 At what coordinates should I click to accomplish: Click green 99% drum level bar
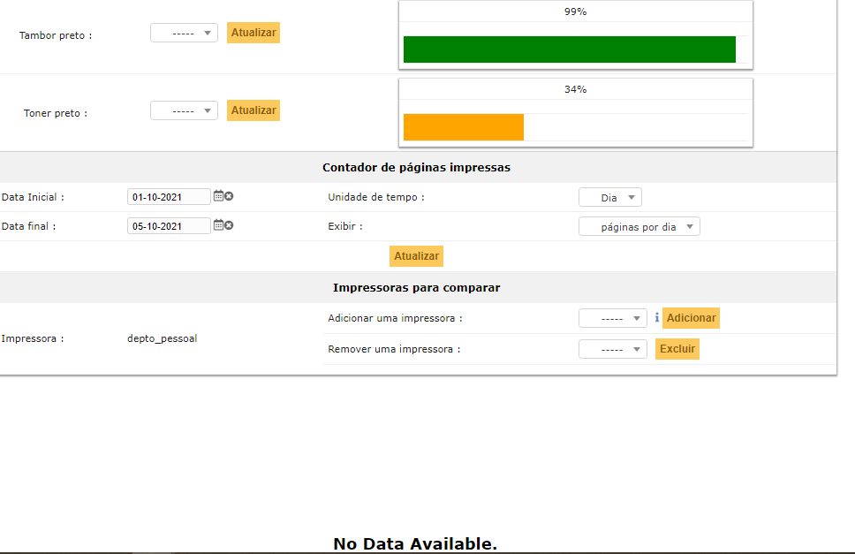570,49
